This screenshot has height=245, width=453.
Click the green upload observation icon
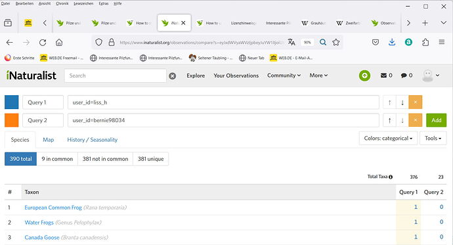(x=364, y=76)
